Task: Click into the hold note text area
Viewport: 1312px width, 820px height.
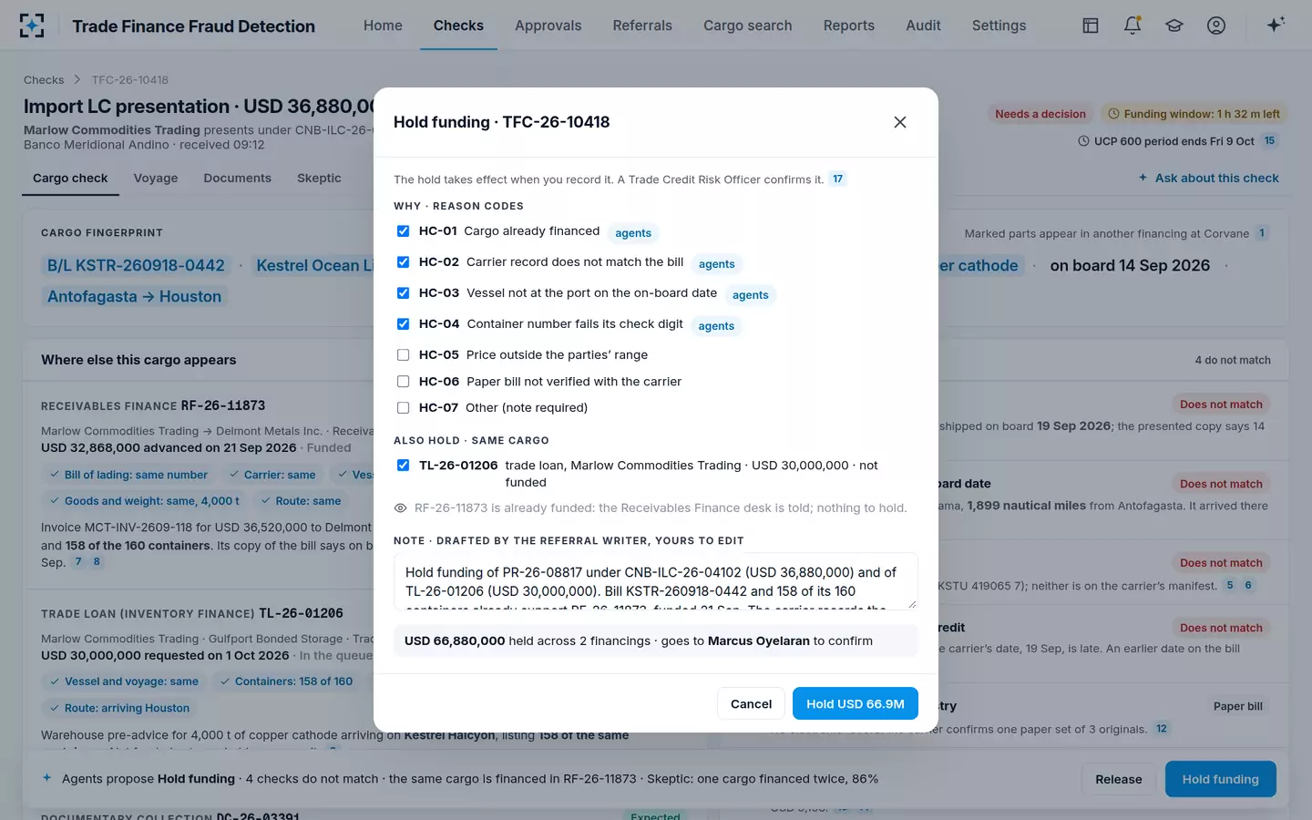Action: point(656,581)
